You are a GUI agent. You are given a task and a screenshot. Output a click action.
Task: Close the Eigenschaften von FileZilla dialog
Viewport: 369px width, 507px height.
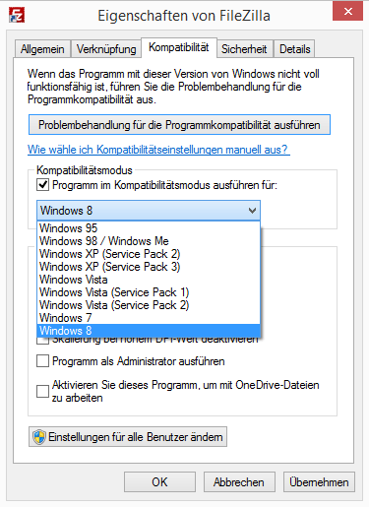pyautogui.click(x=347, y=12)
